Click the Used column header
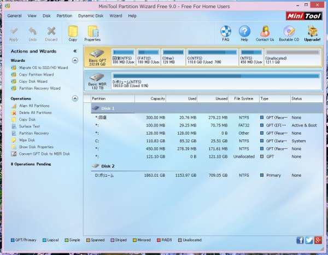 (181, 98)
